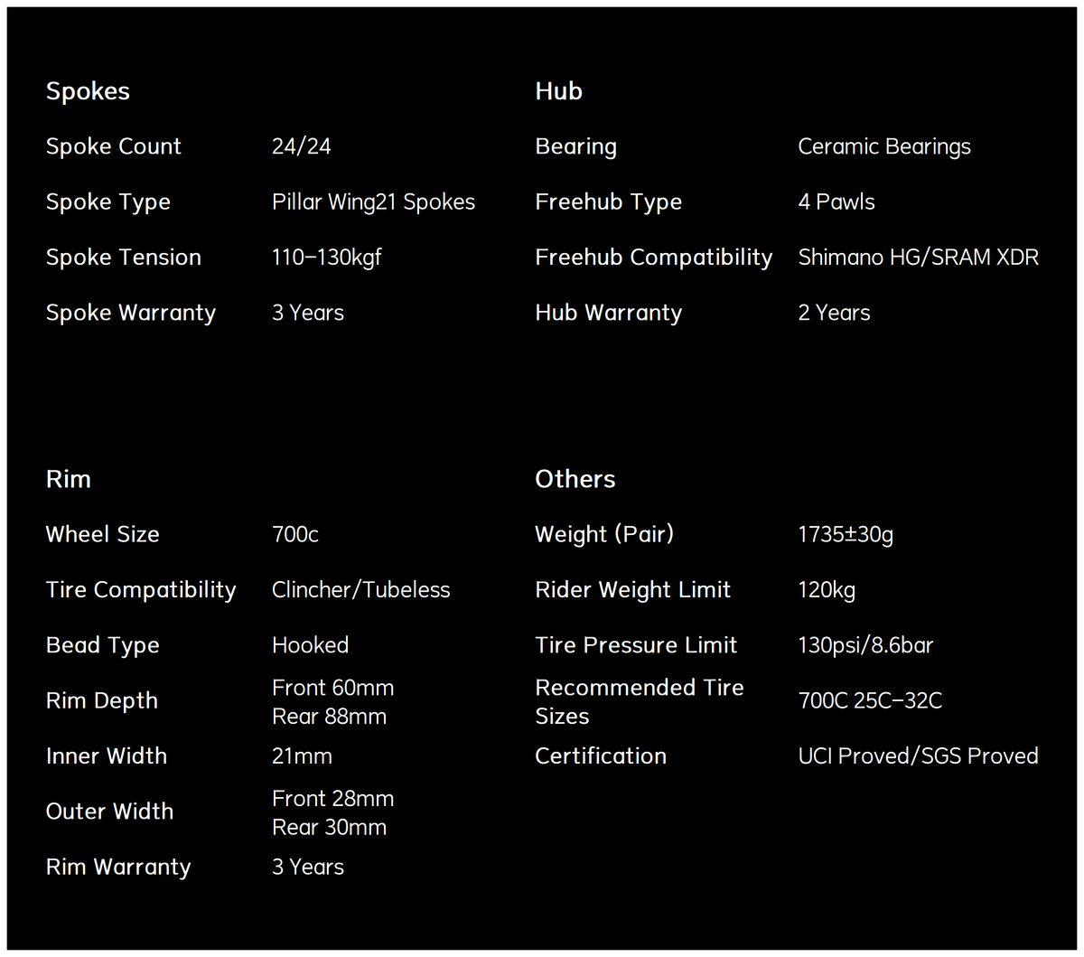Select the 'Weight (Pair)' label
Image resolution: width=1084 pixels, height=957 pixels.
(x=604, y=535)
